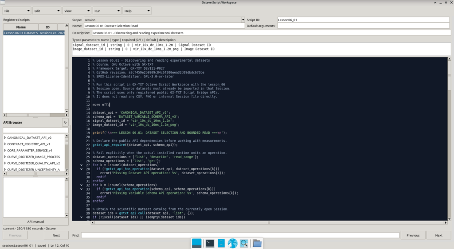
Task: Open the application finder magnifier icon
Action: 244,243
